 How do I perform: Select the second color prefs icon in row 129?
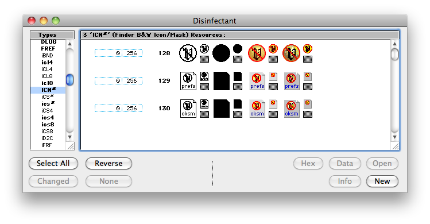coord(292,81)
